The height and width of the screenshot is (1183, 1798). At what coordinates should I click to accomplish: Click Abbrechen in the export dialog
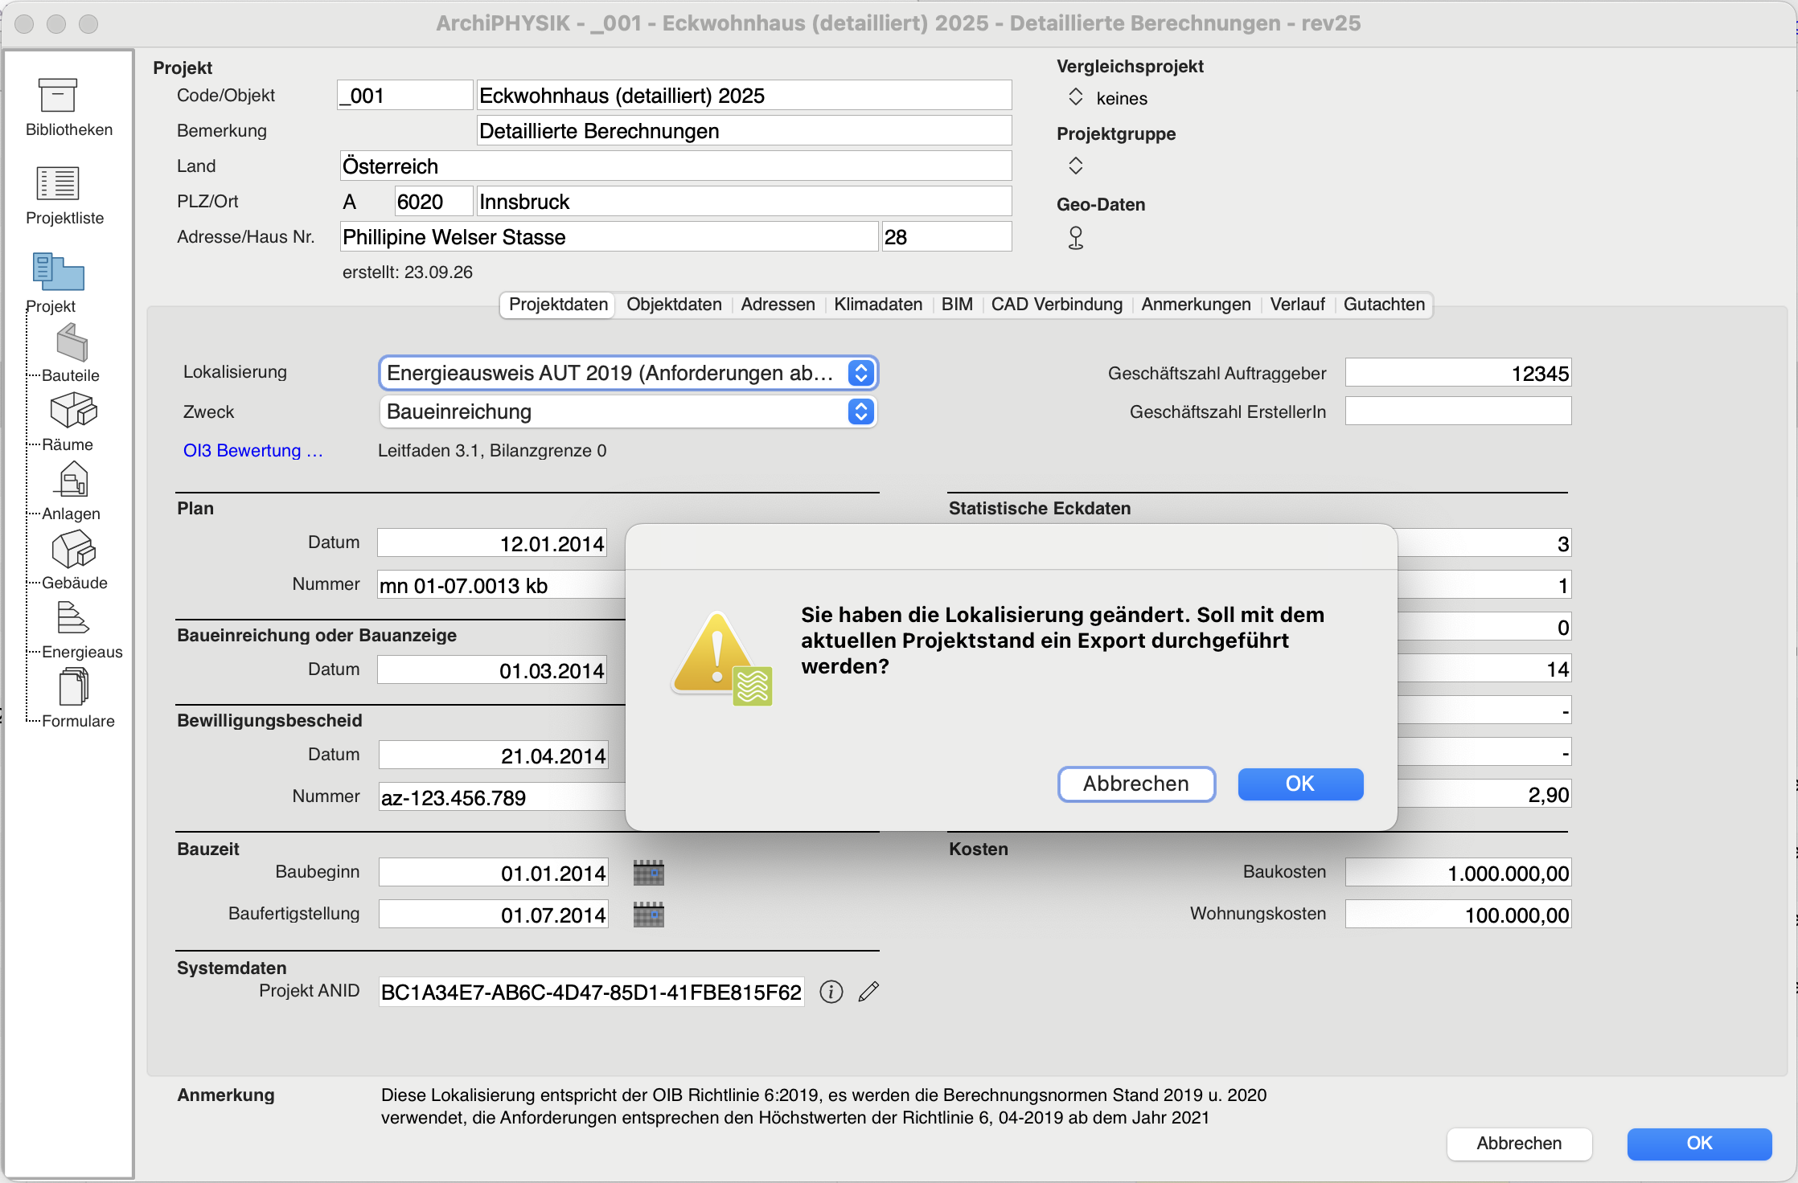point(1136,784)
